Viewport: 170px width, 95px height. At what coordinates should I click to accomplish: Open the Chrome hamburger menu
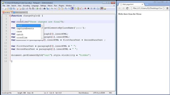167,8
